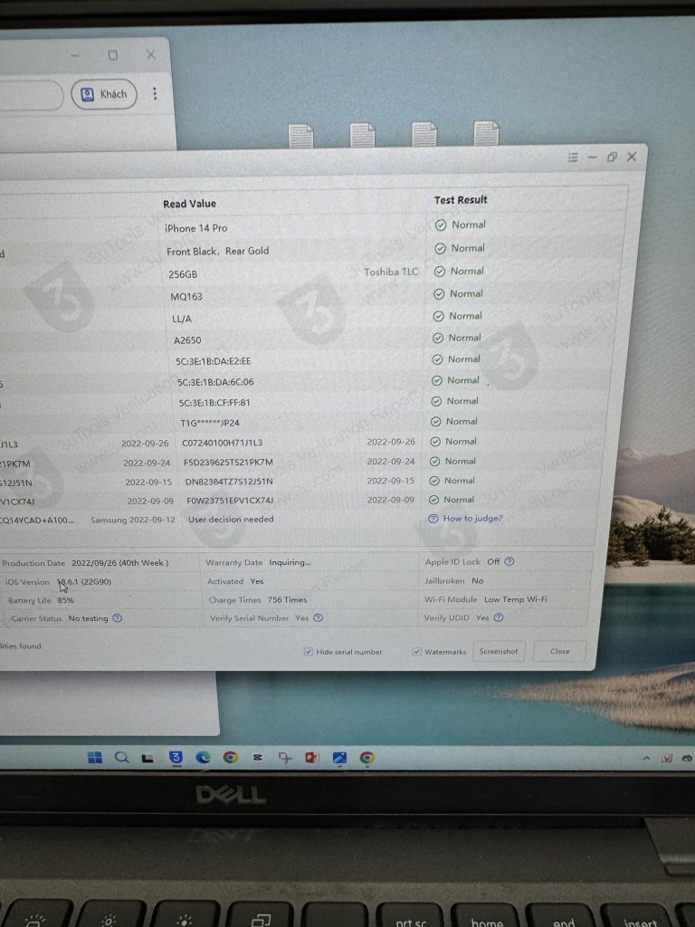
Task: Open the fourth desktop document file icon
Action: click(x=486, y=133)
